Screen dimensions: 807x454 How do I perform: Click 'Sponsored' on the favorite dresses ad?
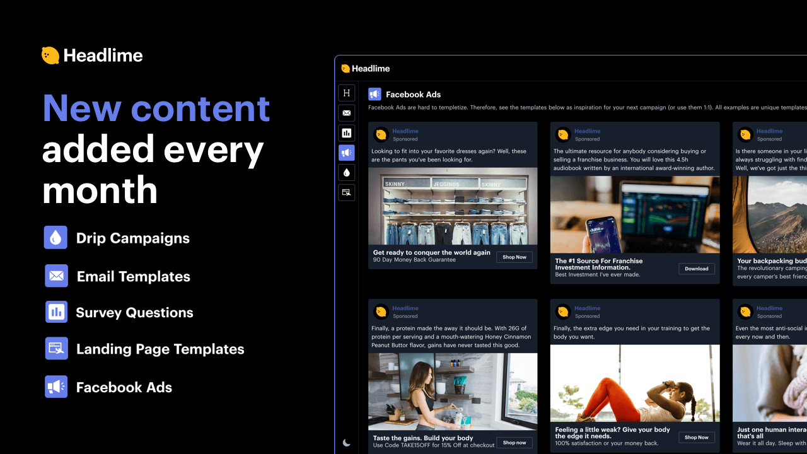(x=405, y=139)
